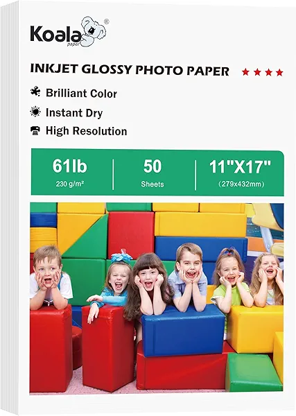
Task: Click the second red star
Action: [x=257, y=72]
